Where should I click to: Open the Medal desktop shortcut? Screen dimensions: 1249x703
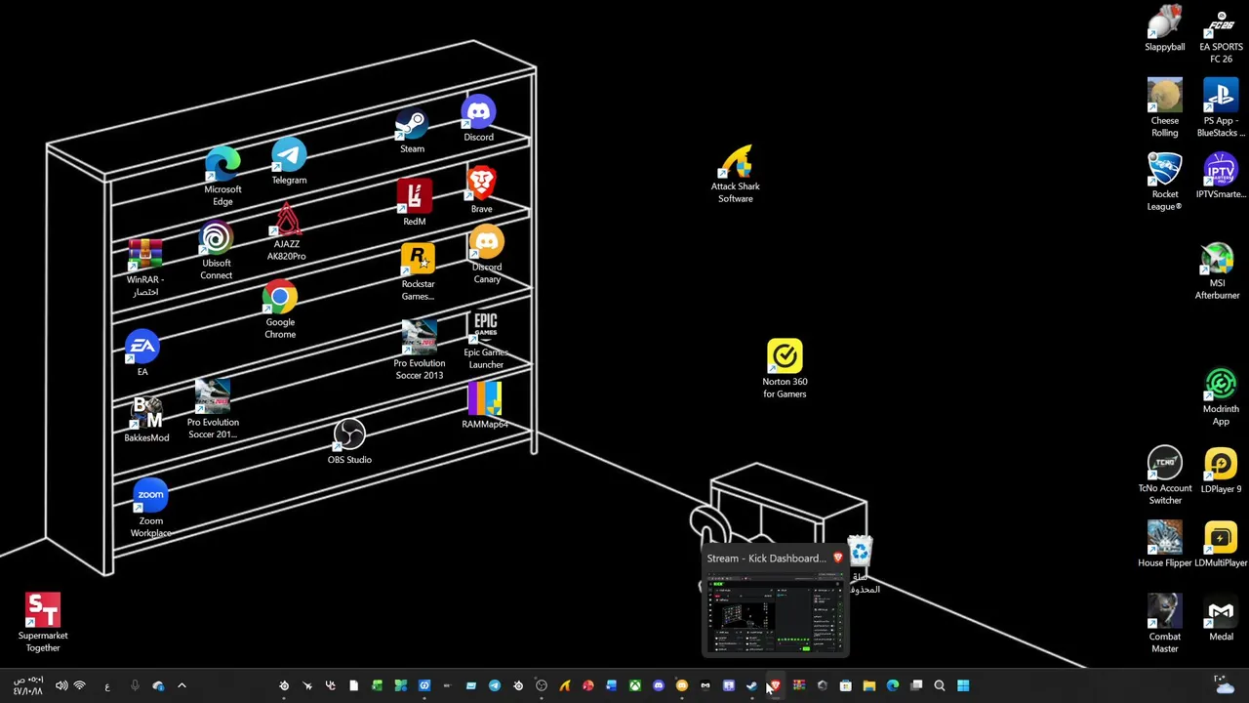(x=1221, y=613)
